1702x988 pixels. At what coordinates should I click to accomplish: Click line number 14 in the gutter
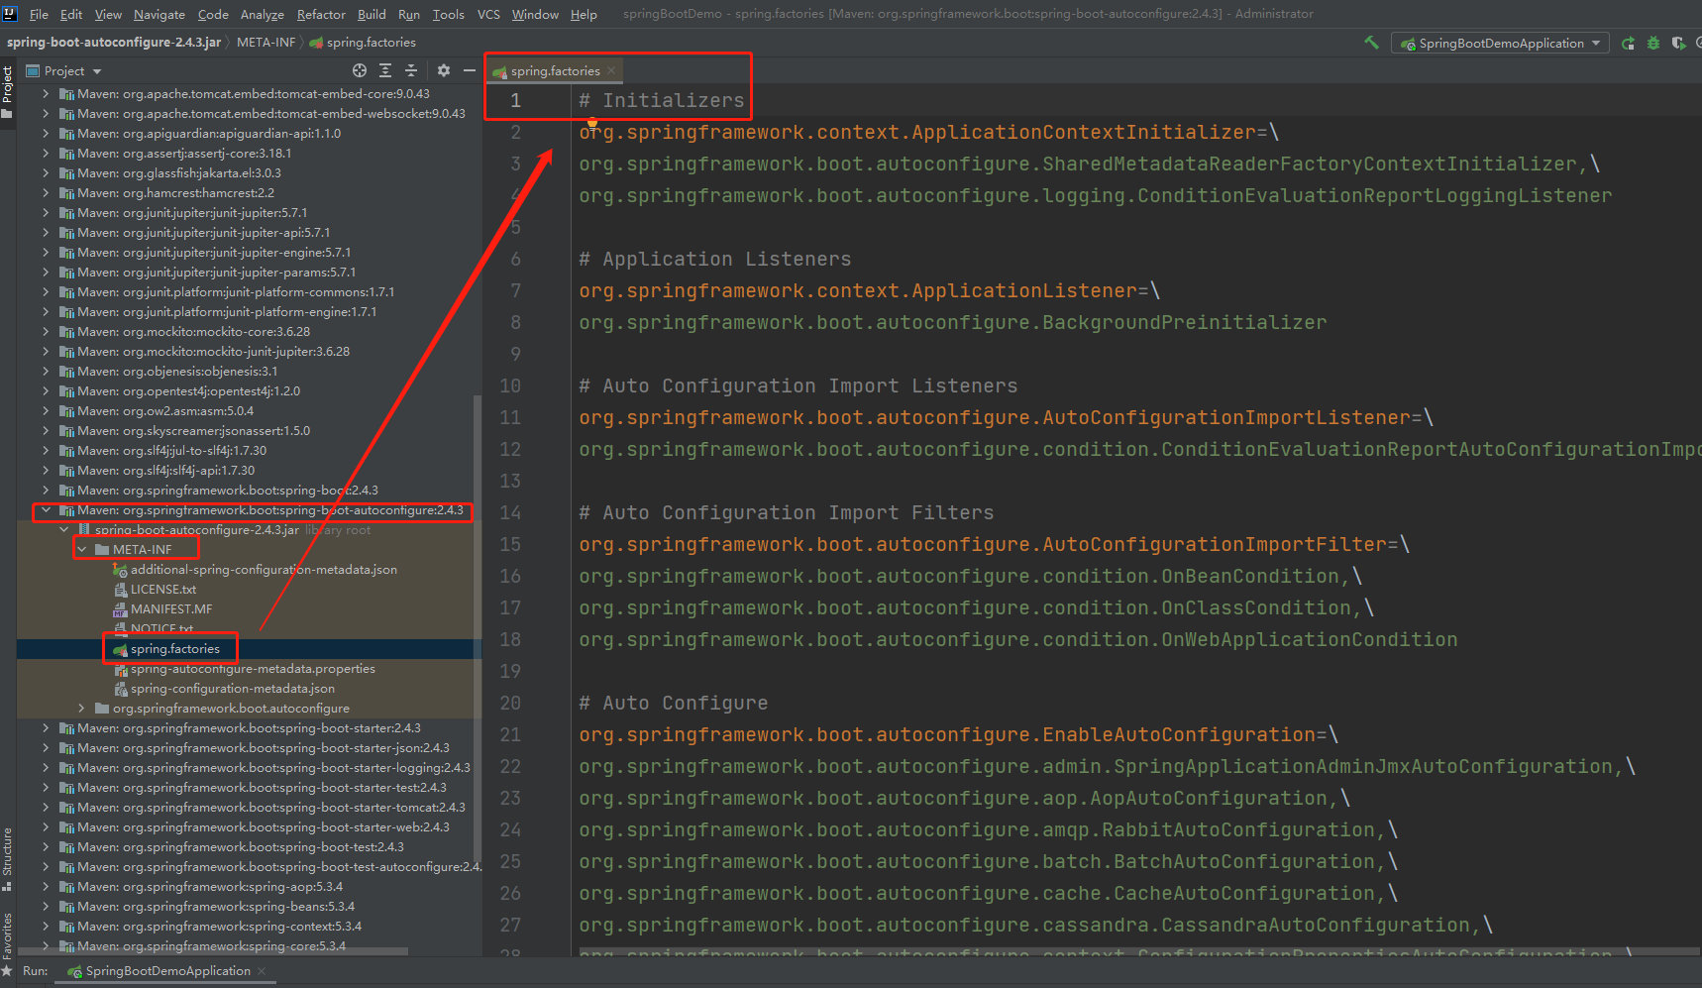point(510,512)
